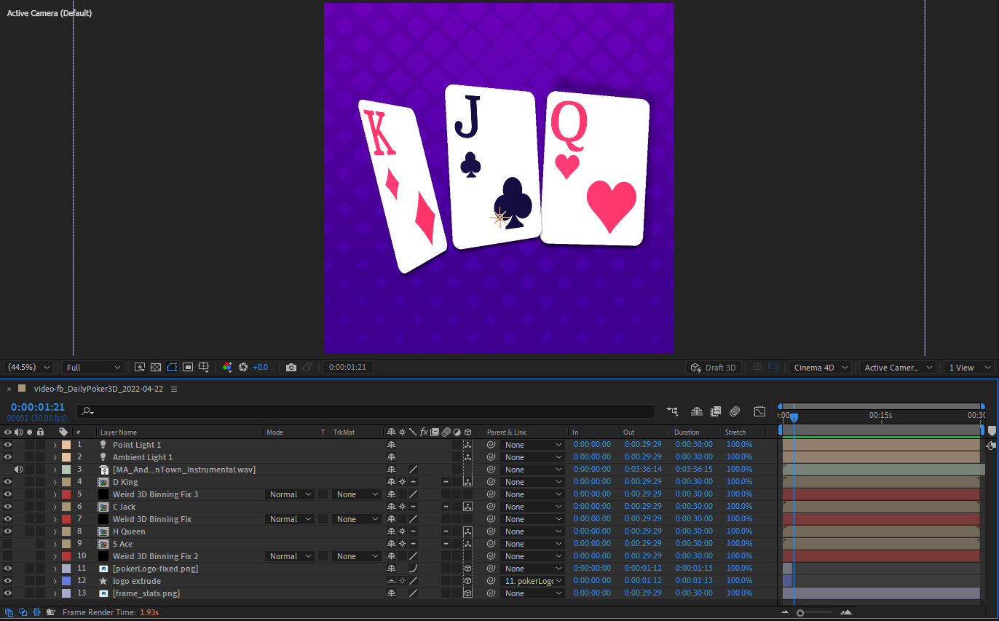
Task: Toggle the transparency grid
Action: pyautogui.click(x=155, y=367)
